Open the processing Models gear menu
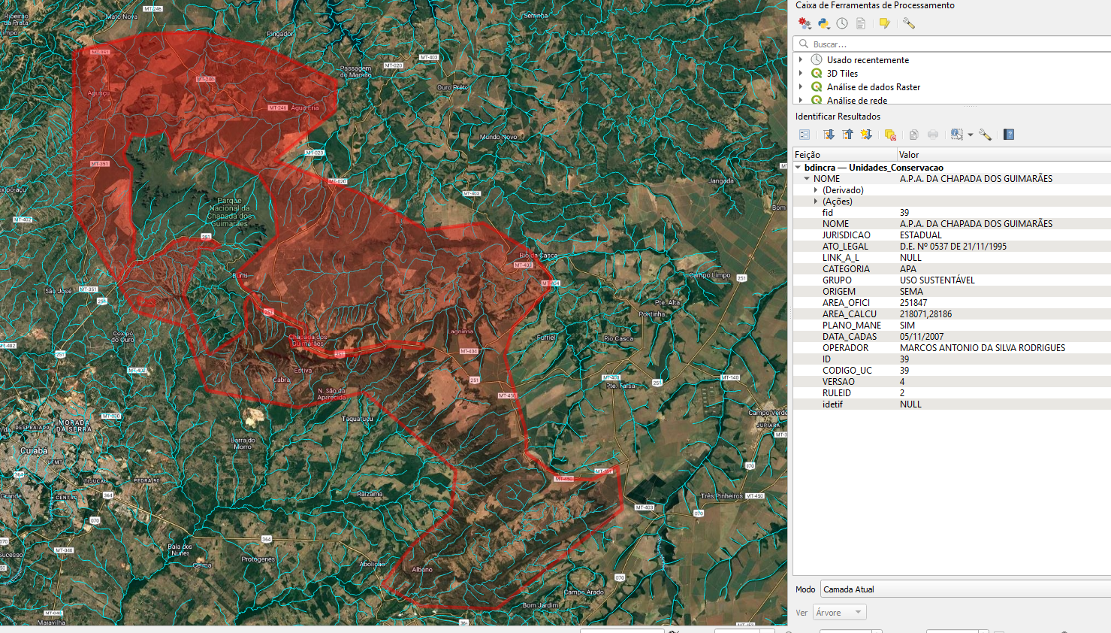The width and height of the screenshot is (1111, 633). click(x=805, y=23)
